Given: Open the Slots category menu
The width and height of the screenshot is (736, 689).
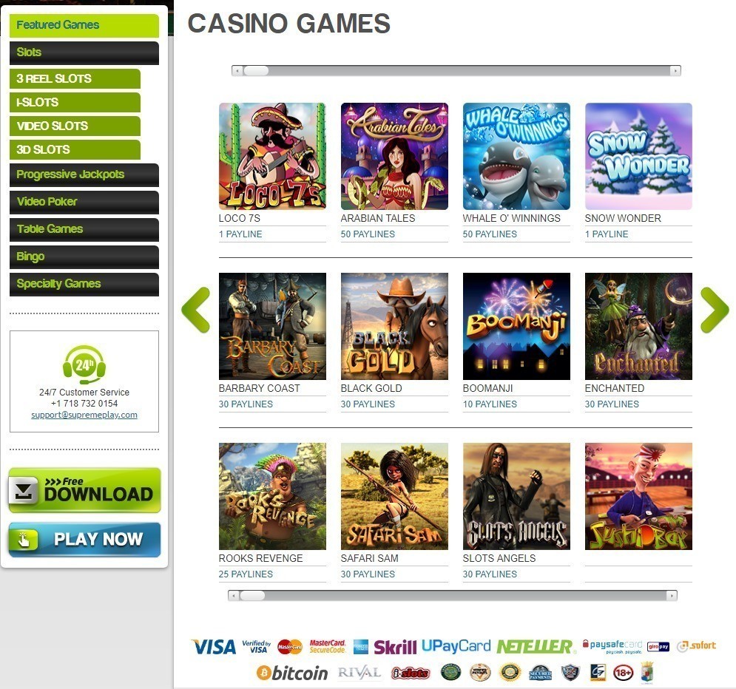Looking at the screenshot, I should tap(84, 52).
